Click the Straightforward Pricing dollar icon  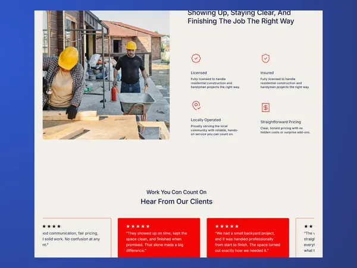(265, 108)
